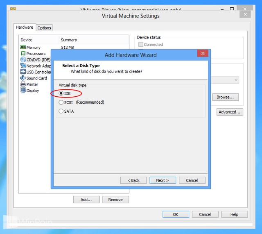Select the Memory row text
Screen dimensions: 262x234
(34, 48)
